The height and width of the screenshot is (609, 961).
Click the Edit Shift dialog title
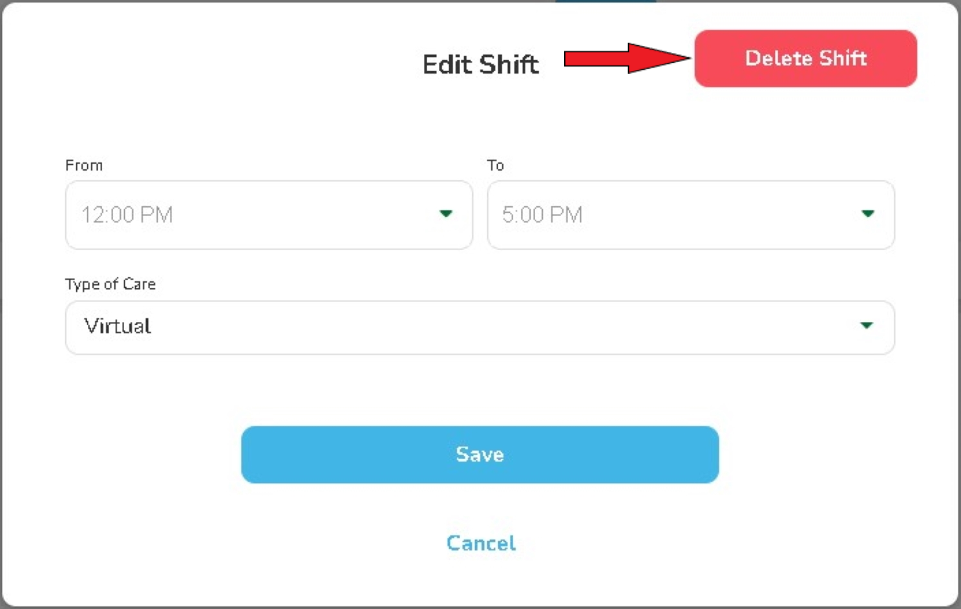click(480, 65)
